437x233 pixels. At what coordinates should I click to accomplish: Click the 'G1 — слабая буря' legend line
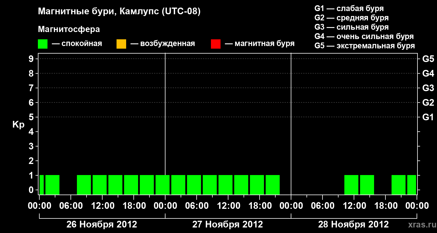pos(349,8)
